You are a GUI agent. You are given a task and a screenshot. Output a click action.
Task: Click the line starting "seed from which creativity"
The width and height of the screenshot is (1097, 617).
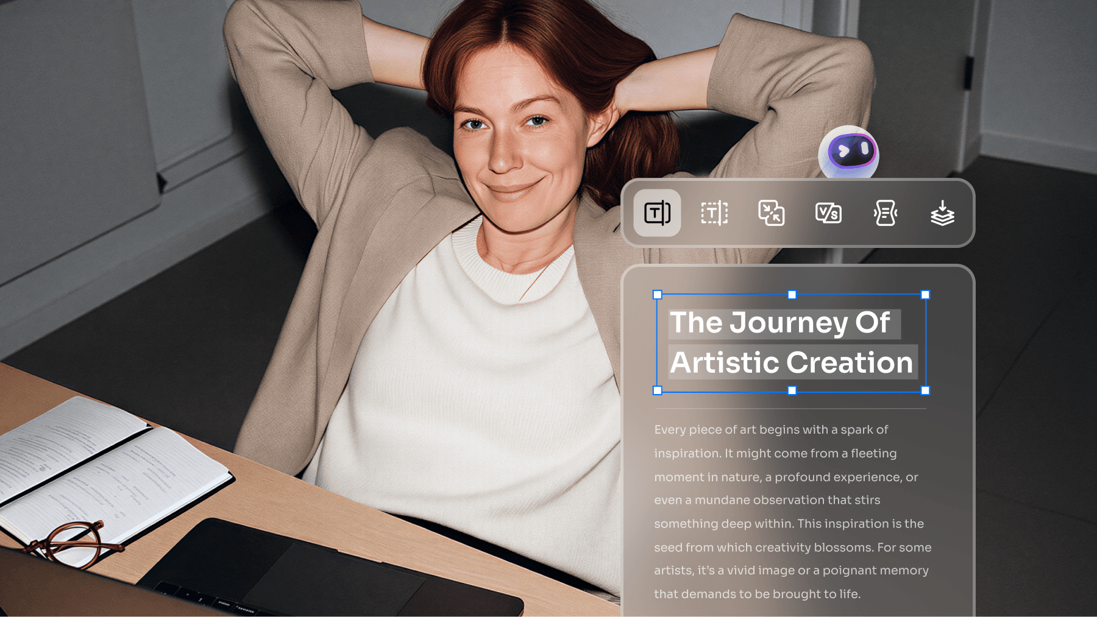793,548
